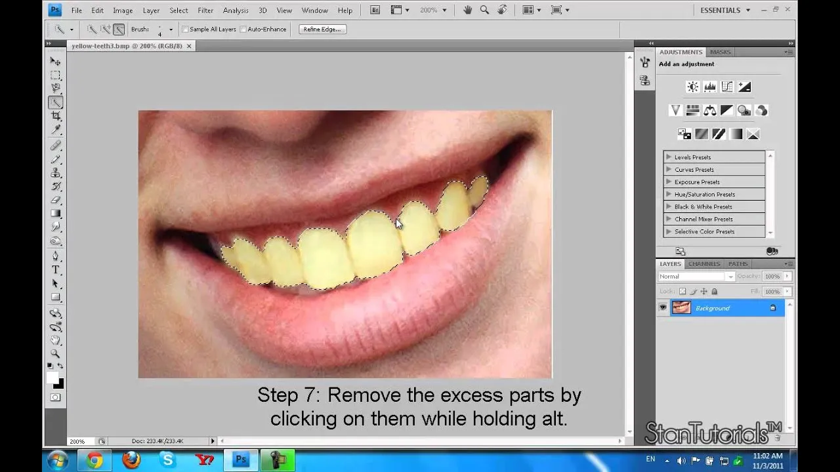Activate the Zoom tool
Screen dimensions: 840x472
point(55,353)
